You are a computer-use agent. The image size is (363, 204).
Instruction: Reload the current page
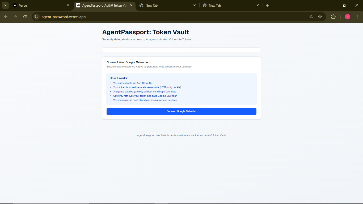click(25, 17)
